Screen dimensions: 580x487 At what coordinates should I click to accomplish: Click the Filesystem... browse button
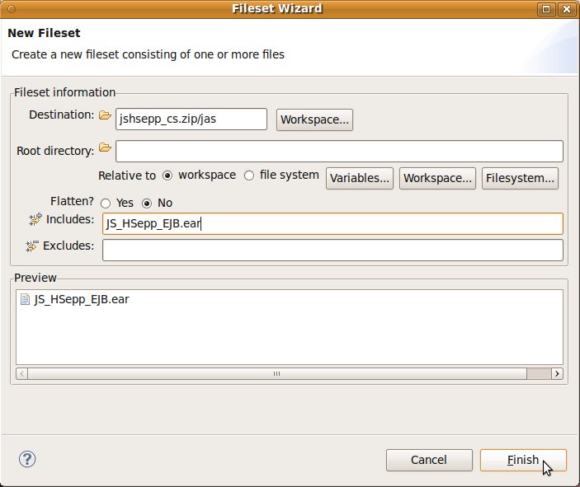[x=521, y=178]
